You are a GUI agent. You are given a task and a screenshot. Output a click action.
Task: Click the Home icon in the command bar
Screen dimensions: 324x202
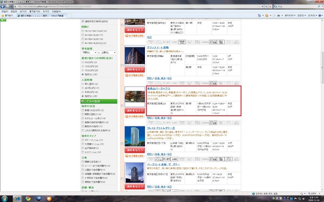click(260, 15)
